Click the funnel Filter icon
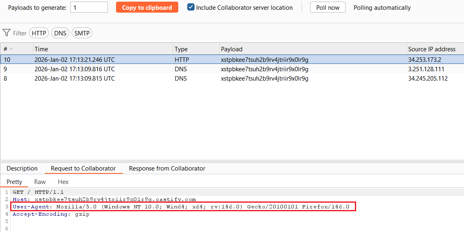 7,33
